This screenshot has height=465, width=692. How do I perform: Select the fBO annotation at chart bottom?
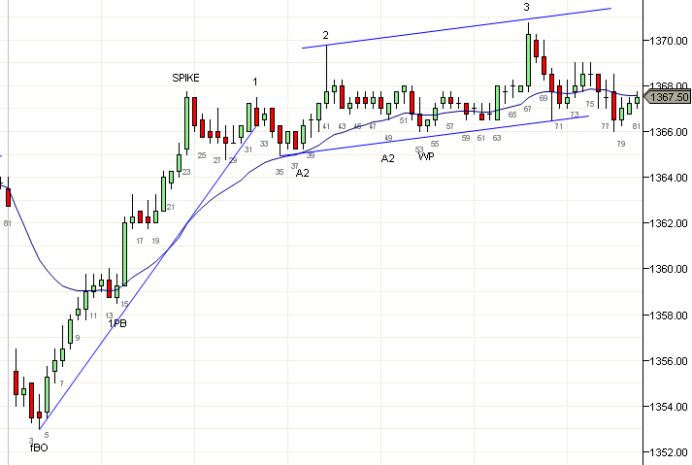pyautogui.click(x=39, y=448)
